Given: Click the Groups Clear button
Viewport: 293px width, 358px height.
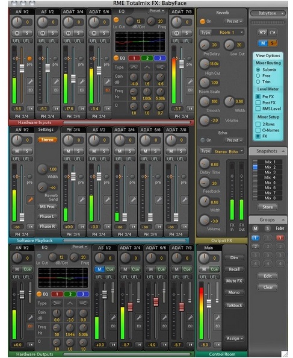Looking at the screenshot, I should (x=268, y=287).
